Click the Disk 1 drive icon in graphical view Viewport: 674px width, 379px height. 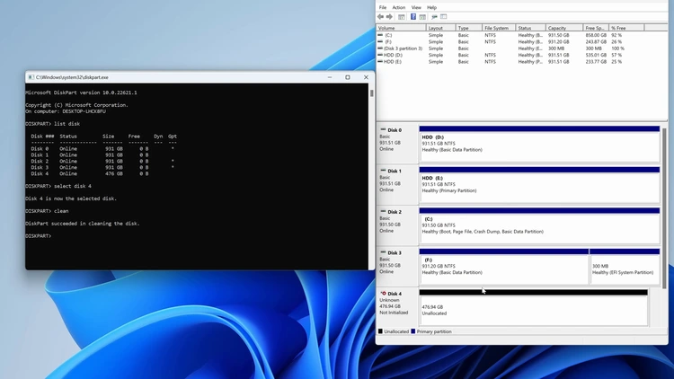click(383, 171)
